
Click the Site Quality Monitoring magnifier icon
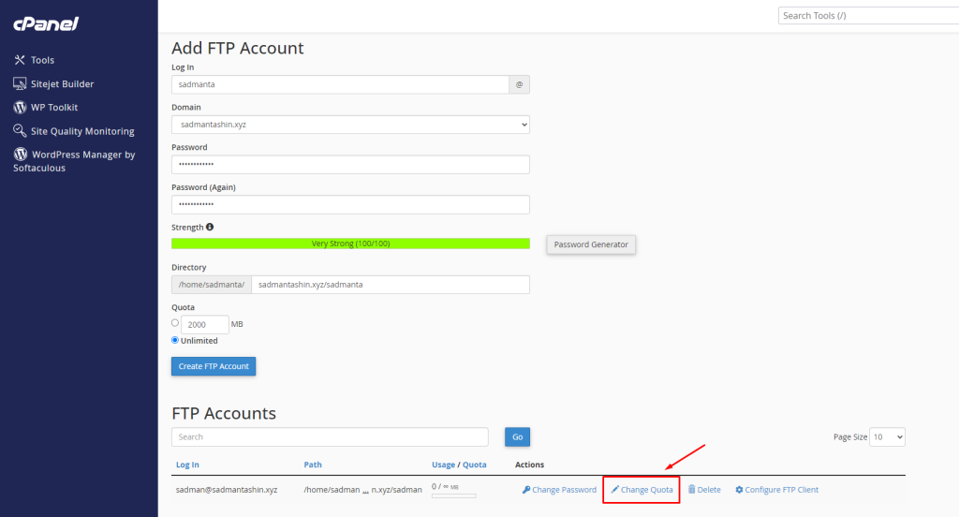pos(20,131)
